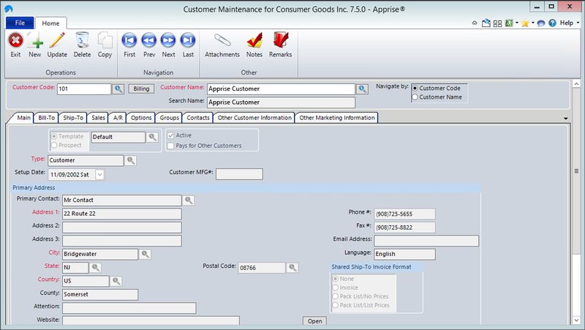Open City lookup magnifier
The image size is (585, 330).
pyautogui.click(x=145, y=254)
